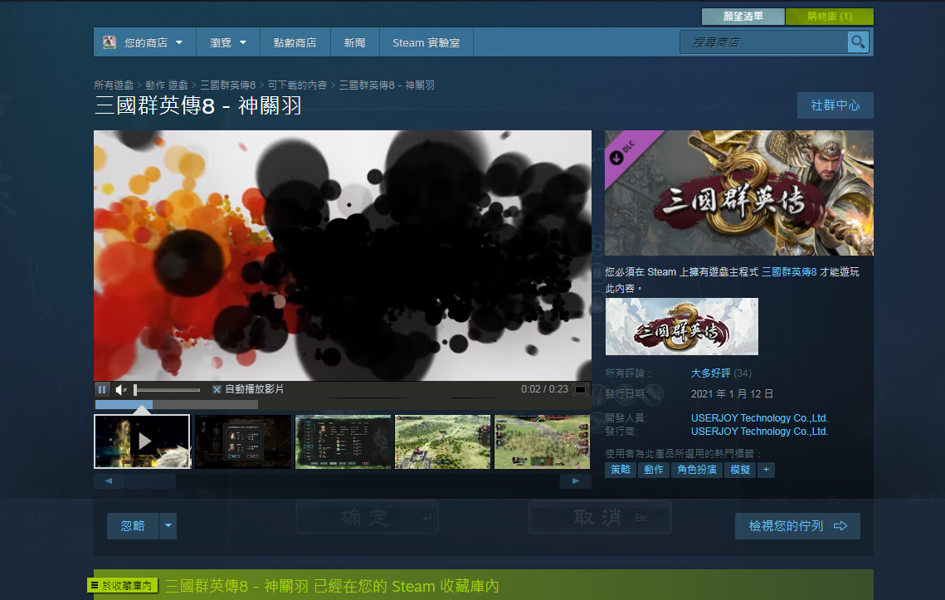The width and height of the screenshot is (945, 600).
Task: Unmute the video speaker icon
Action: 121,389
